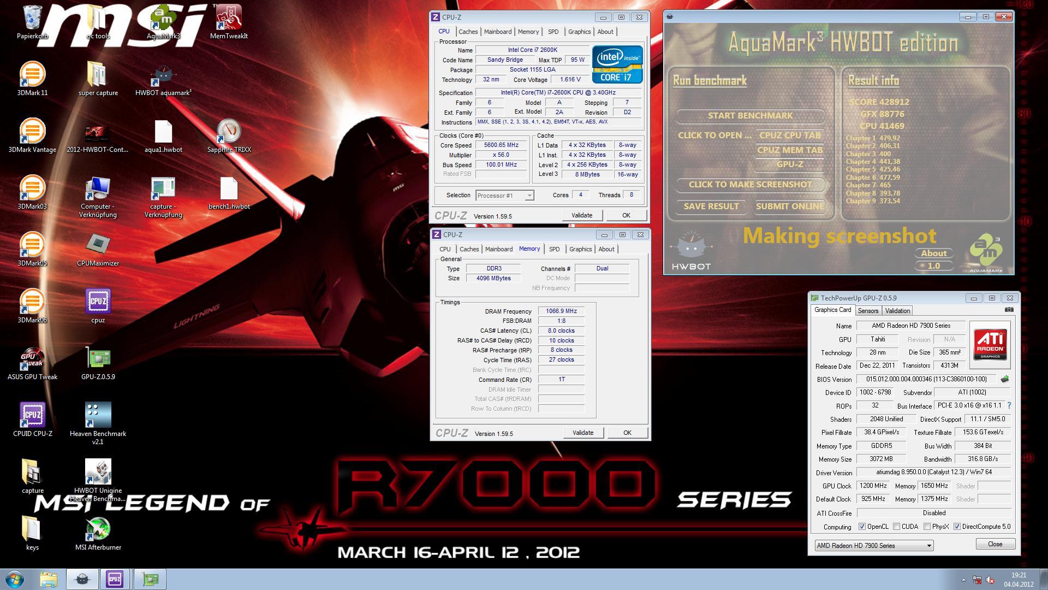Image resolution: width=1048 pixels, height=590 pixels.
Task: Click the About button in AquaMark
Action: coord(934,253)
